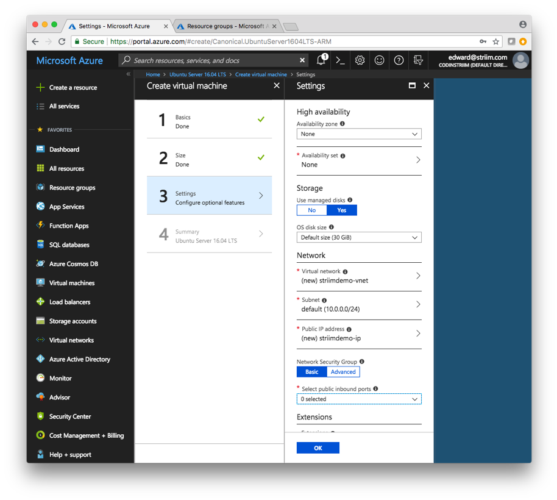Open portal settings gear icon

[x=360, y=60]
